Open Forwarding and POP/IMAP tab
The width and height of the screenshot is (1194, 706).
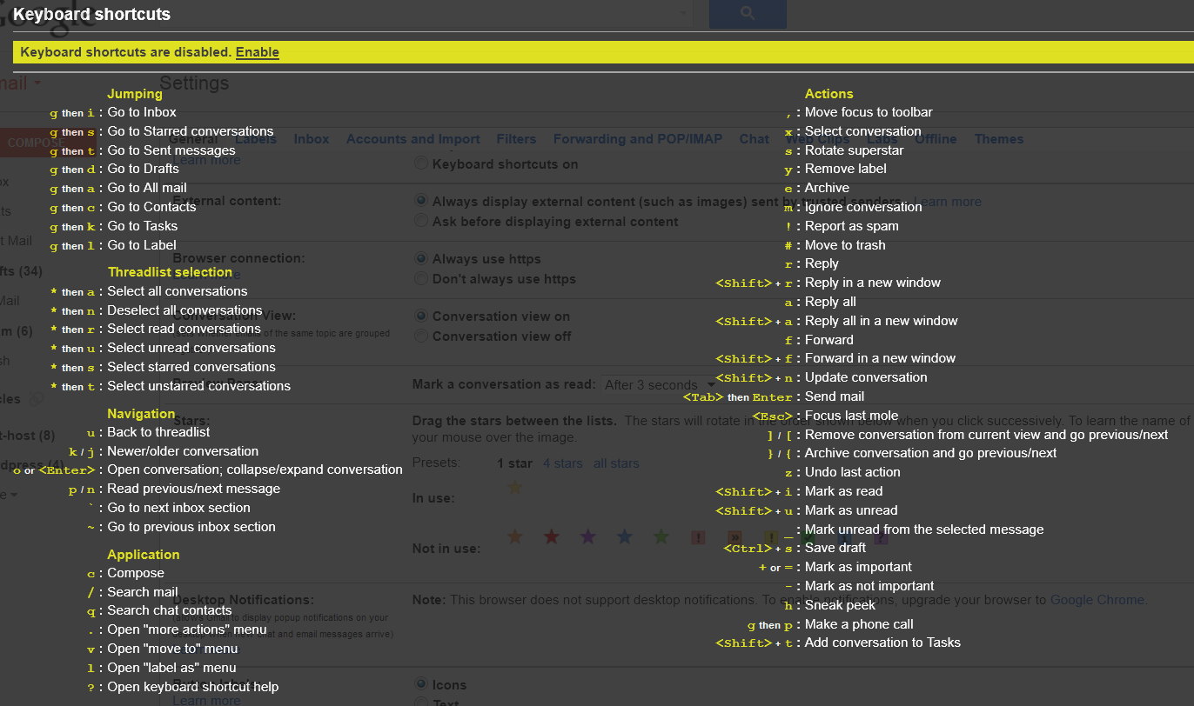pyautogui.click(x=638, y=139)
